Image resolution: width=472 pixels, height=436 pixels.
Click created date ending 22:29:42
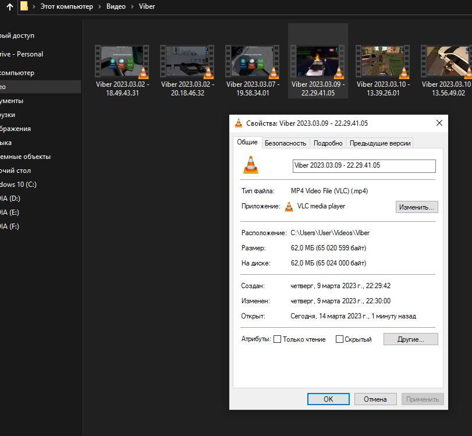point(340,286)
